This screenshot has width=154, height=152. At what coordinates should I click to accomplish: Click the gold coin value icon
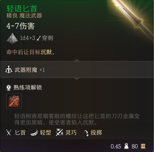point(143,146)
